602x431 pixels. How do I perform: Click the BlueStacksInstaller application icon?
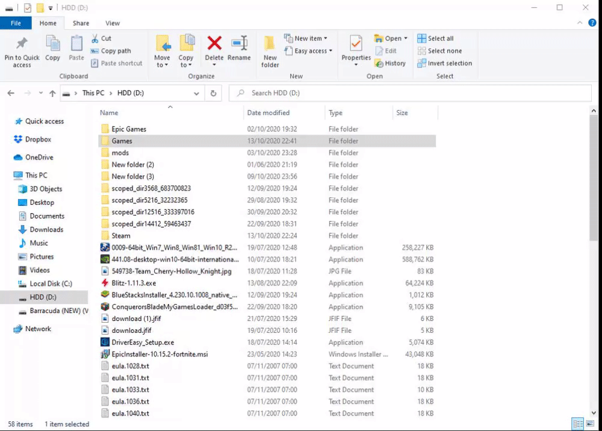tap(105, 295)
